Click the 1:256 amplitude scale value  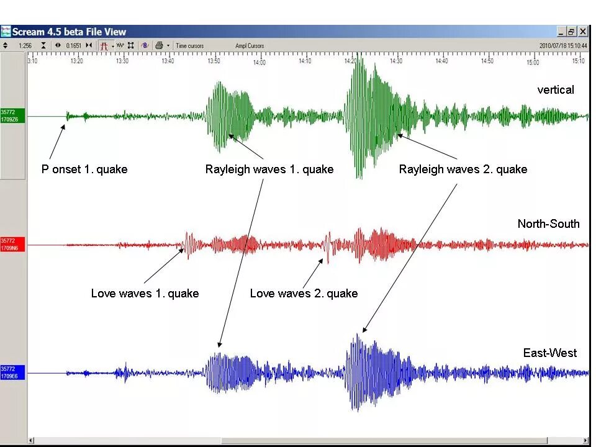point(25,45)
